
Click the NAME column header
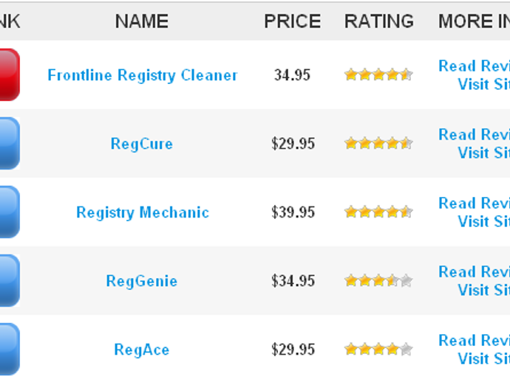click(142, 21)
